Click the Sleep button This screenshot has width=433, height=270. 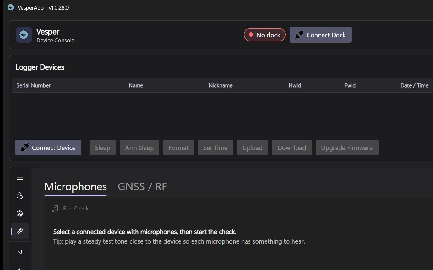point(103,148)
